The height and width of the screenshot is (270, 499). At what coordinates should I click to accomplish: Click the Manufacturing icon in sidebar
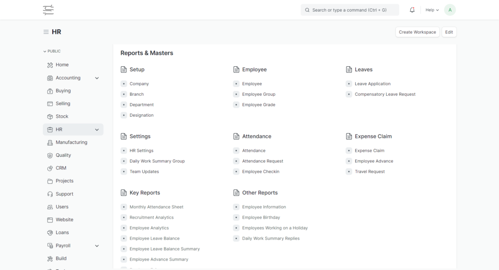tap(50, 143)
